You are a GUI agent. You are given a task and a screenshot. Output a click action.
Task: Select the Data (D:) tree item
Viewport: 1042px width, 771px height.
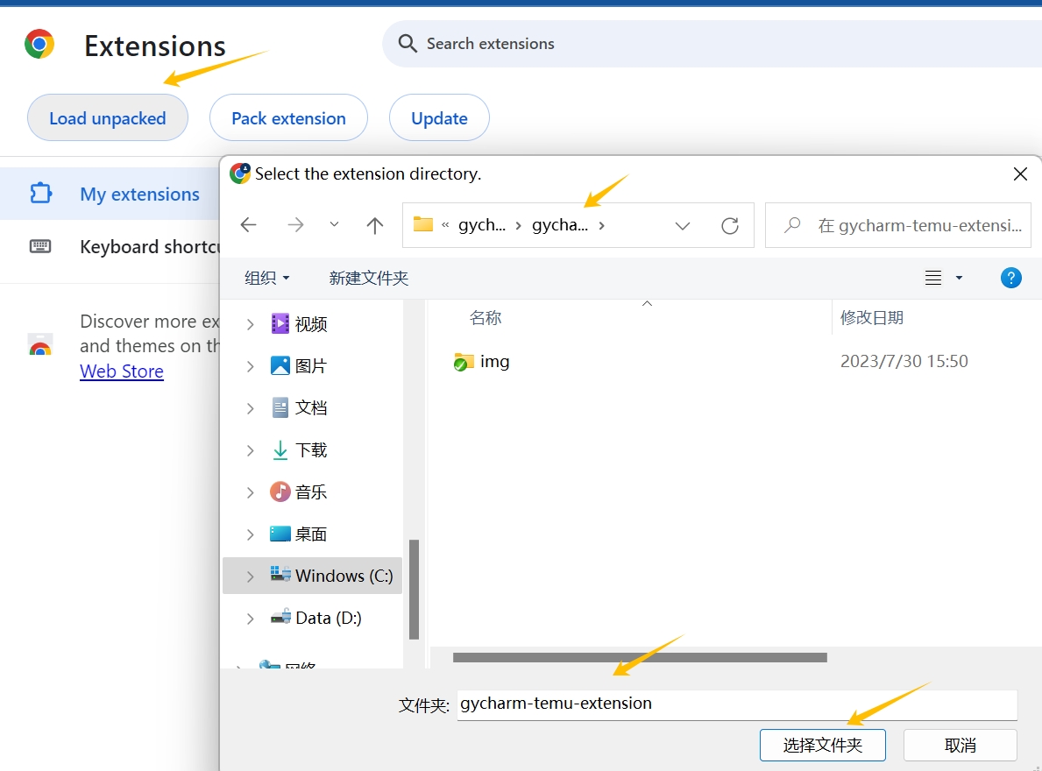[312, 618]
